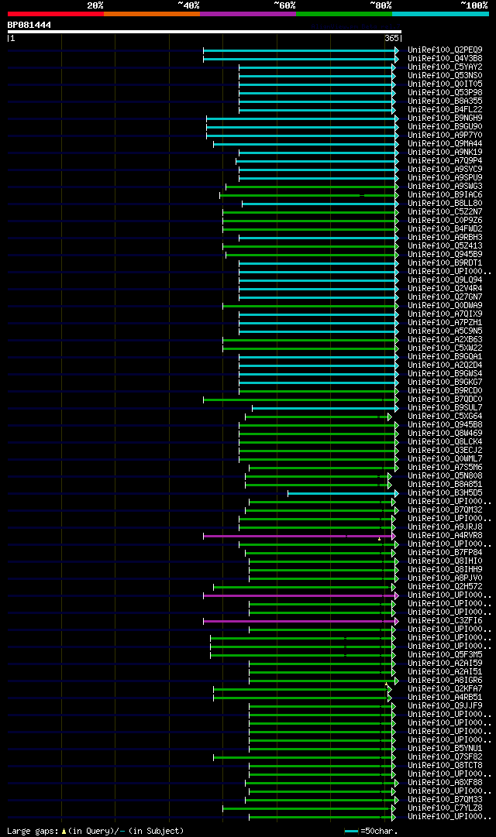Click the green ~80% identity legend bar
Image resolution: width=496 pixels, height=837 pixels.
point(344,14)
